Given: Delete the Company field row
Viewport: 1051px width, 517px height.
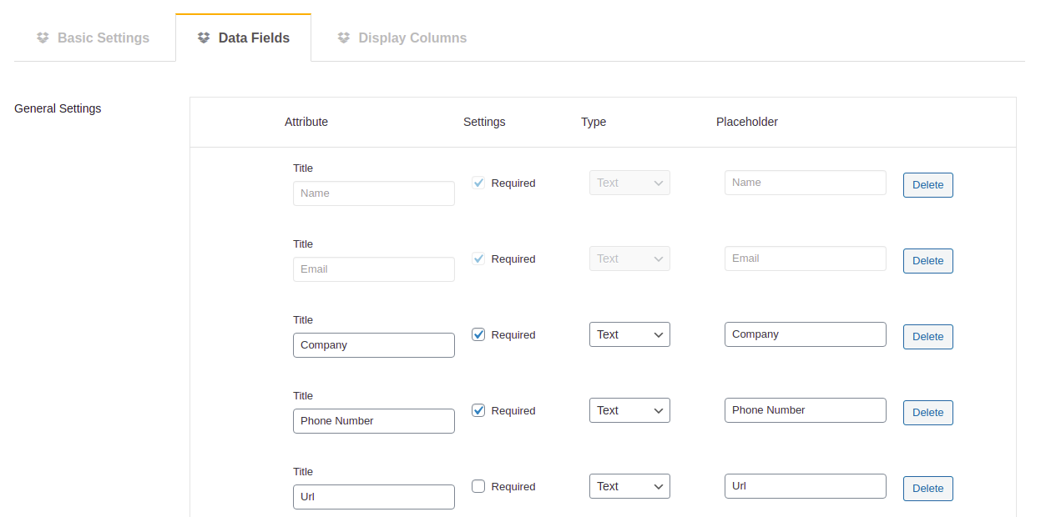Looking at the screenshot, I should [928, 337].
